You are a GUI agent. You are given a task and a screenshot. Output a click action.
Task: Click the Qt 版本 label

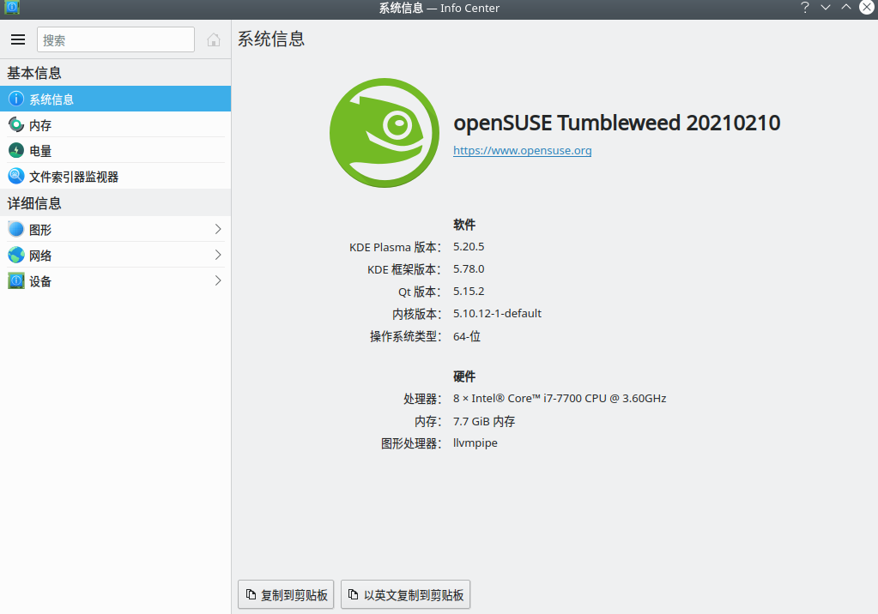point(420,292)
